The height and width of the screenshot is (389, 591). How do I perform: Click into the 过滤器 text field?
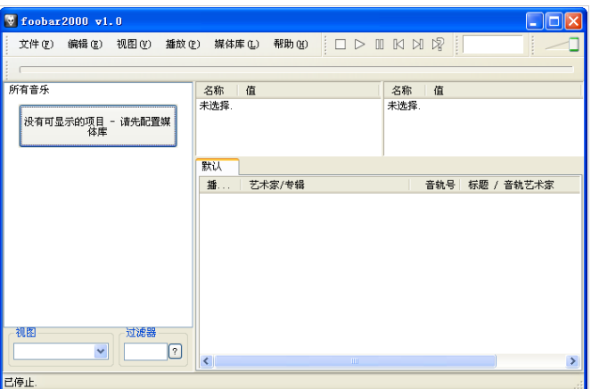coord(145,352)
